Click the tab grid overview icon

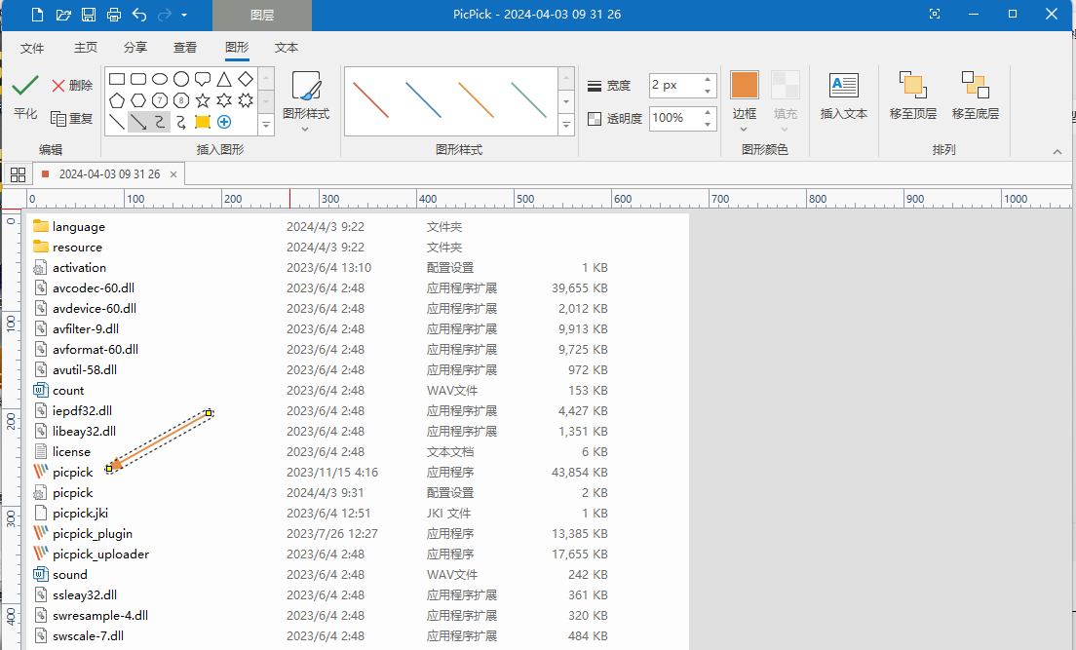pos(18,174)
